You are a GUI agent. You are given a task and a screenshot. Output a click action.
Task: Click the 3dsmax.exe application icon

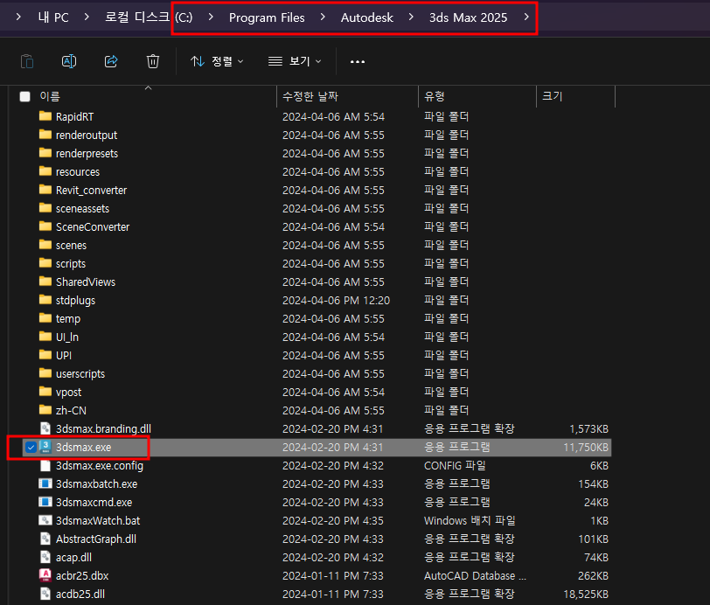[x=45, y=447]
